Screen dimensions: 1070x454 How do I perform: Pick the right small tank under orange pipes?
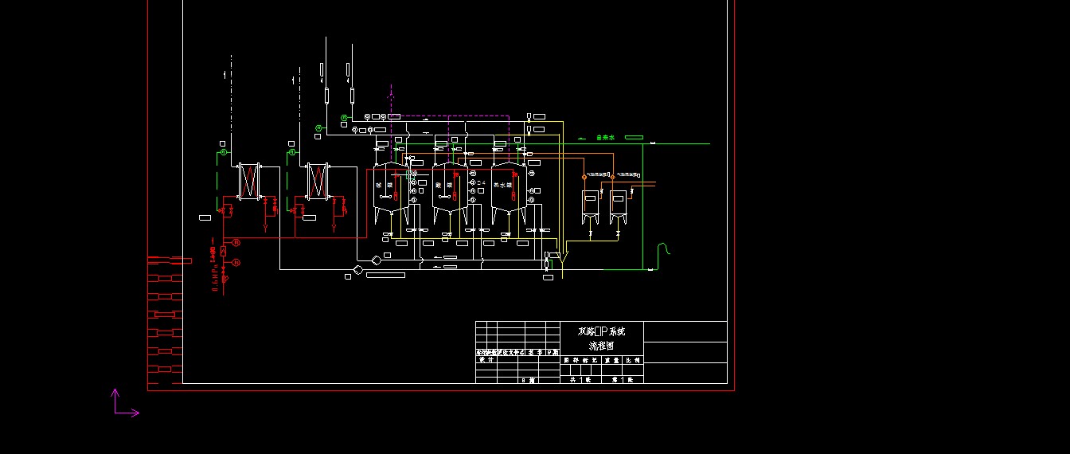[x=619, y=207]
